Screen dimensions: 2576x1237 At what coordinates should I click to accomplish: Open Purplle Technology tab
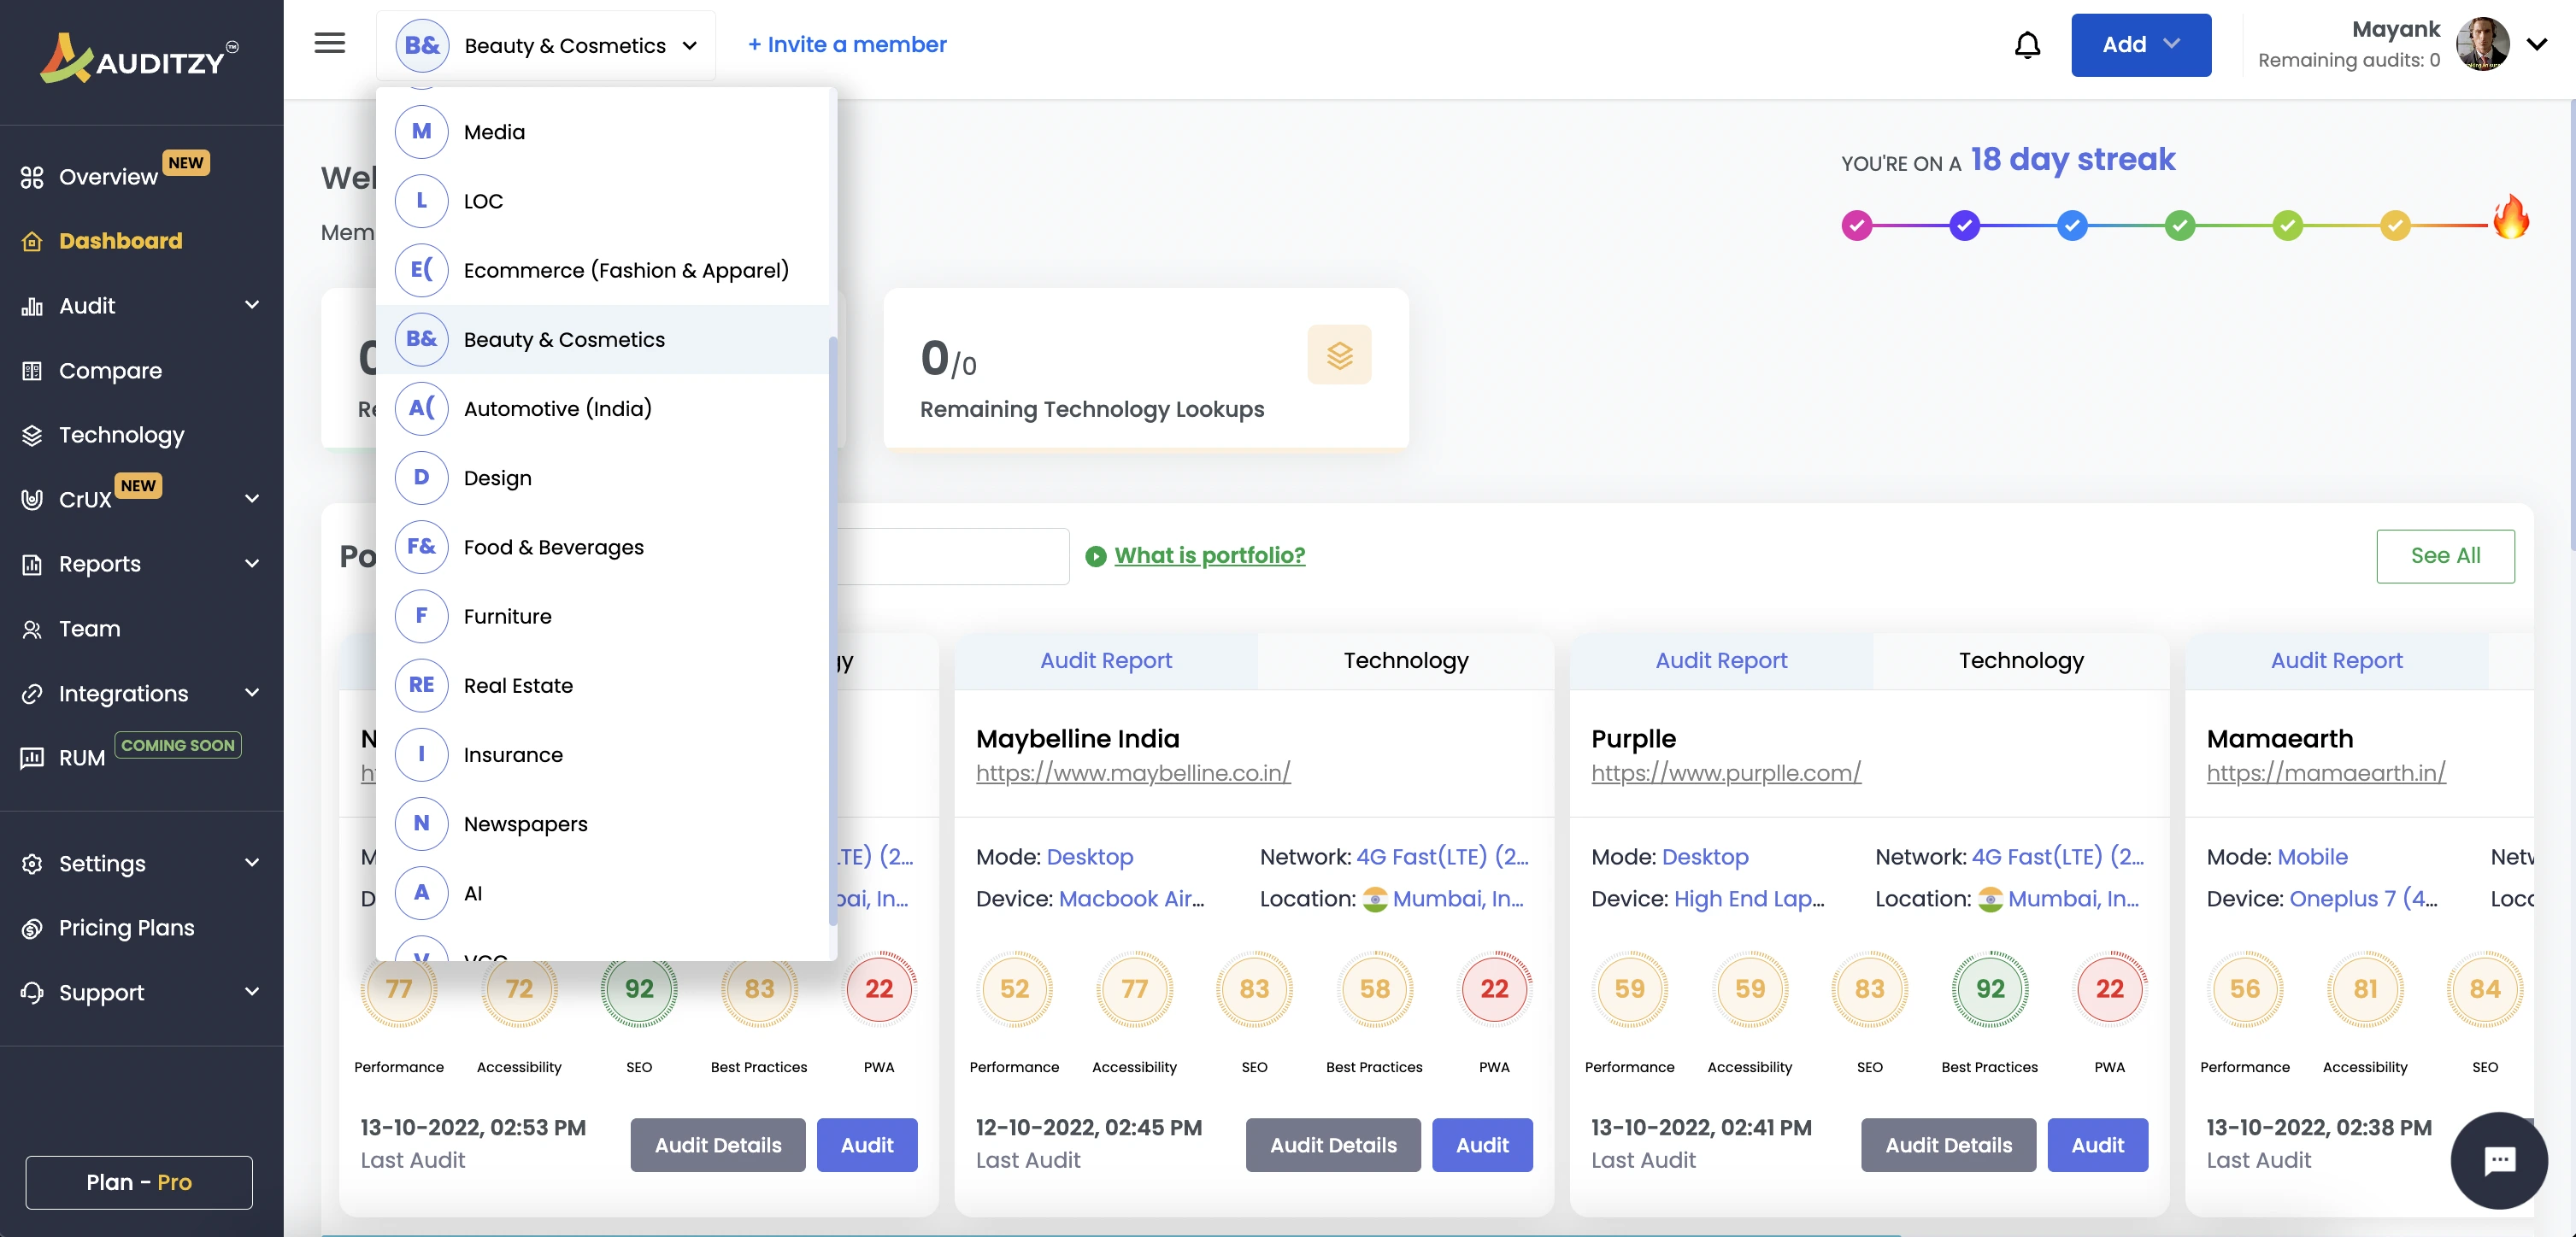click(x=2021, y=660)
